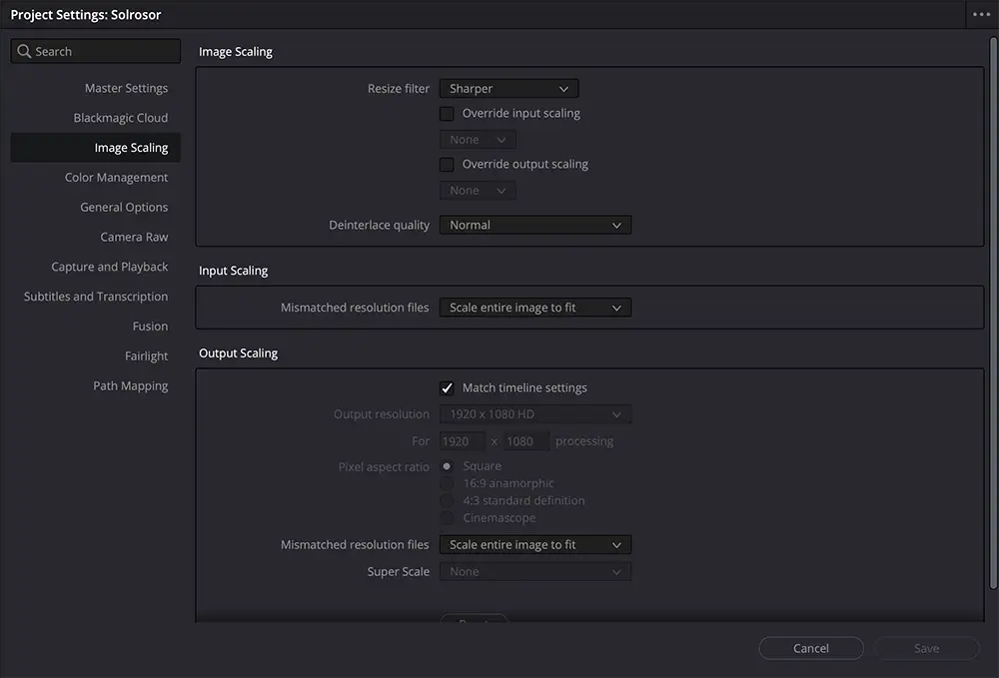Click the 1920 width field
Image resolution: width=999 pixels, height=678 pixels.
click(462, 441)
